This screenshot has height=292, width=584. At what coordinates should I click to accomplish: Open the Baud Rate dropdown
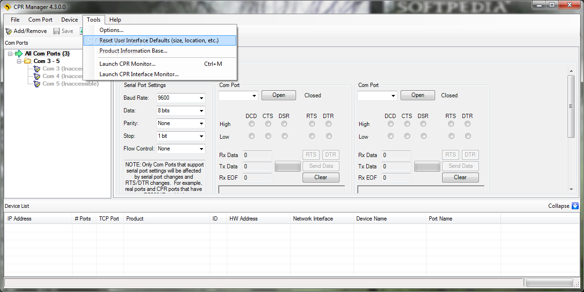[x=201, y=98]
